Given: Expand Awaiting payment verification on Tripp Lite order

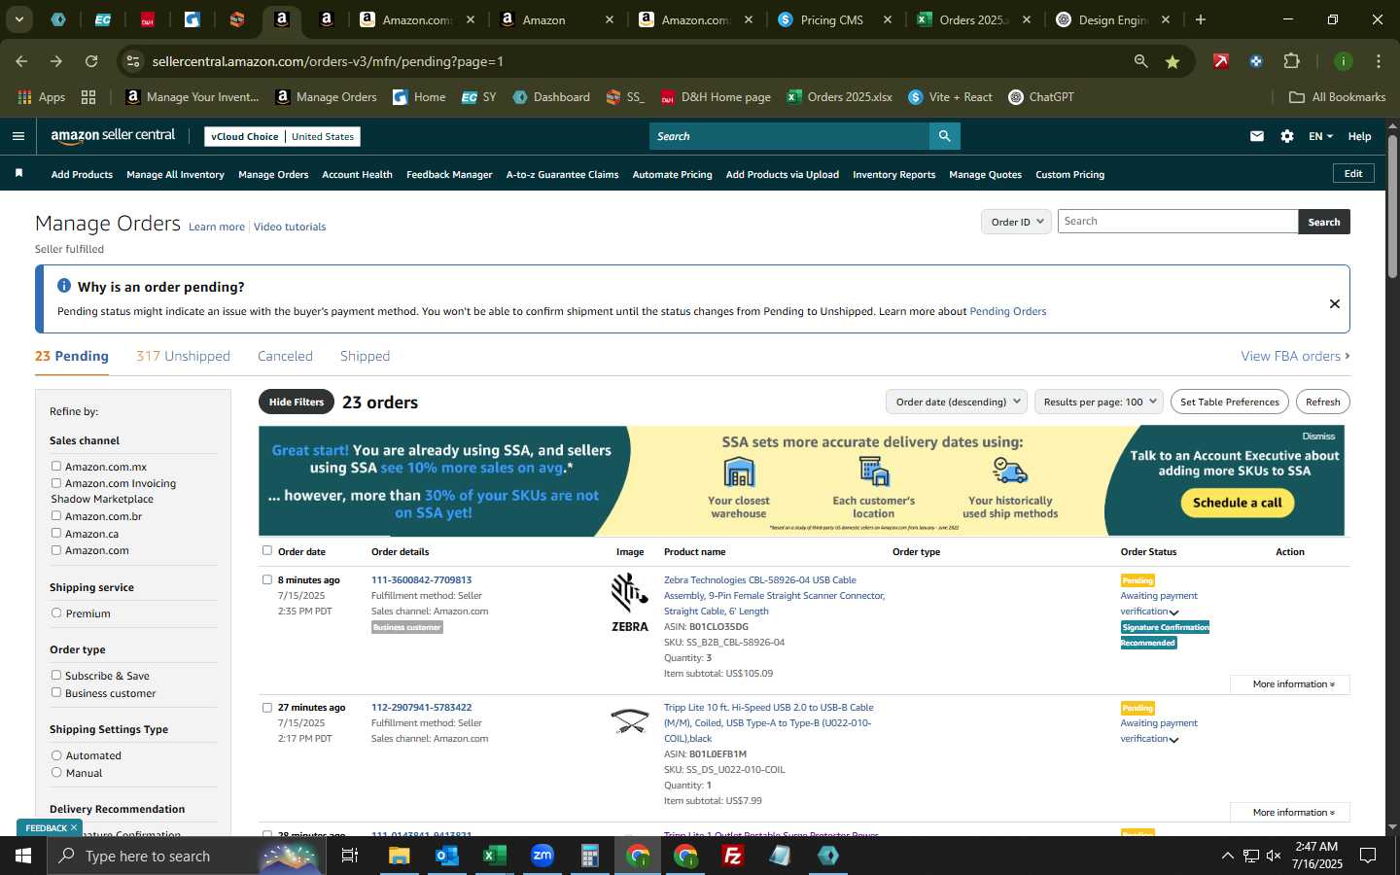Looking at the screenshot, I should (x=1173, y=740).
